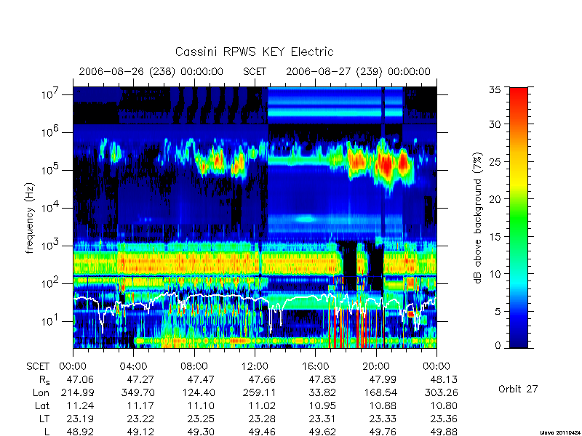Click the Lat value 10.88

pos(383,406)
